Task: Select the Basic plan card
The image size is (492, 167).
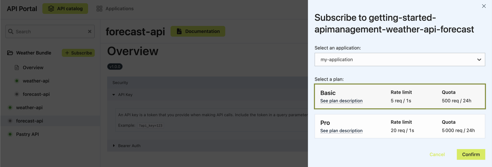Action: coord(400,96)
